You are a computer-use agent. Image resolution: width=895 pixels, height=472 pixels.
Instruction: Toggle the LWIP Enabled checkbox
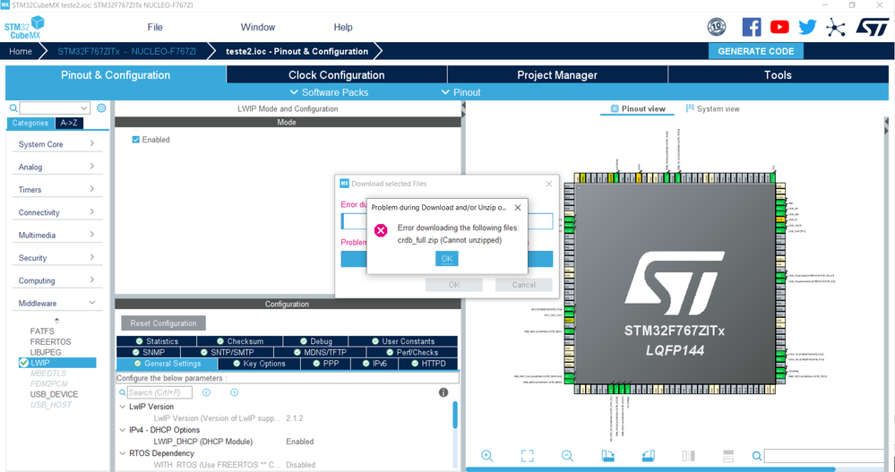point(136,139)
